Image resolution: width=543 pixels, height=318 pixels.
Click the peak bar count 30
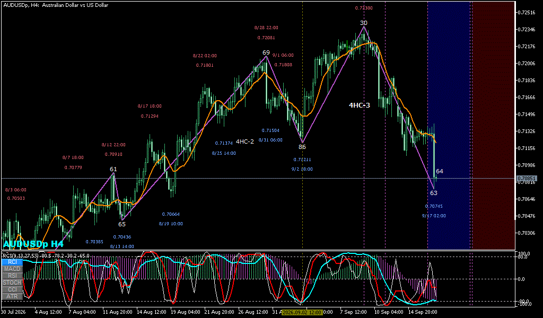[364, 23]
